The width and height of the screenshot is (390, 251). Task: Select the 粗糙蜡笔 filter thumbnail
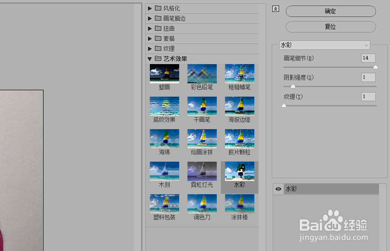coord(240,74)
